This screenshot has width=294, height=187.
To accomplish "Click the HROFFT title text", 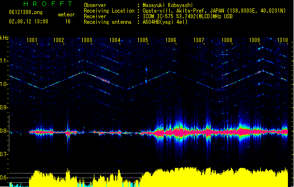I will tap(48, 4).
